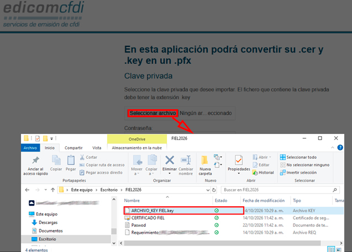Open the Explorer help icon
Image resolution: width=352 pixels, height=252 pixels.
click(x=340, y=147)
